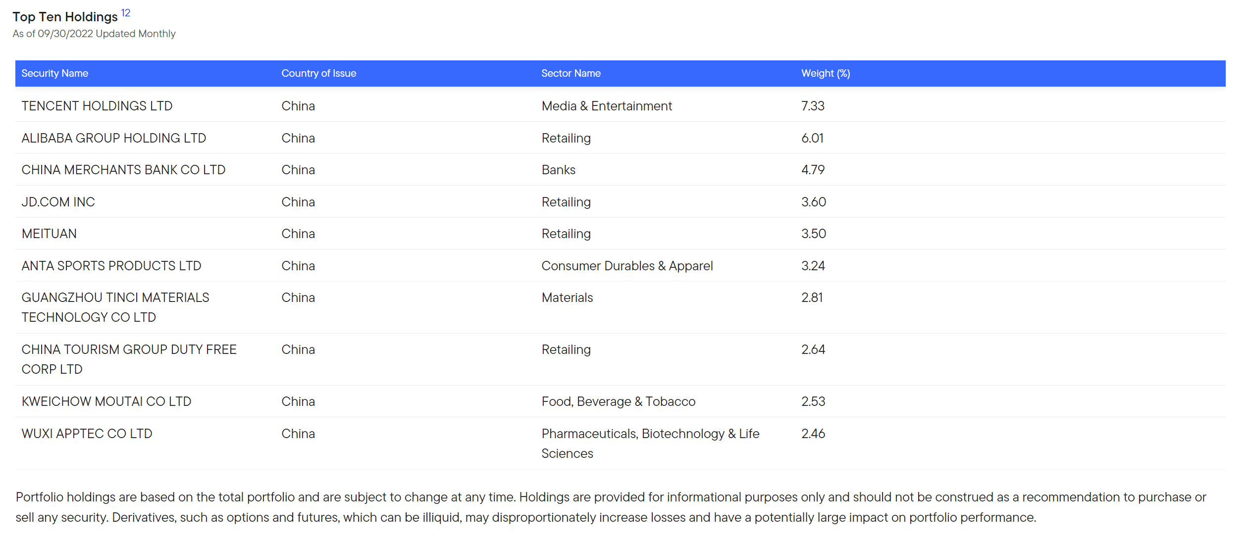Select WUXI APPTEC CO LTD cell

tap(87, 434)
